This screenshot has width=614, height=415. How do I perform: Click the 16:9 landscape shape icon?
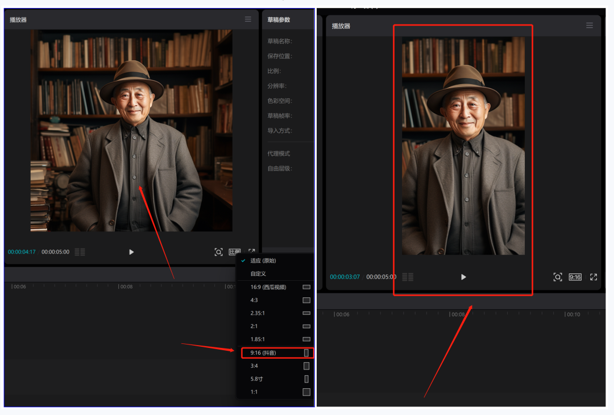(x=306, y=287)
